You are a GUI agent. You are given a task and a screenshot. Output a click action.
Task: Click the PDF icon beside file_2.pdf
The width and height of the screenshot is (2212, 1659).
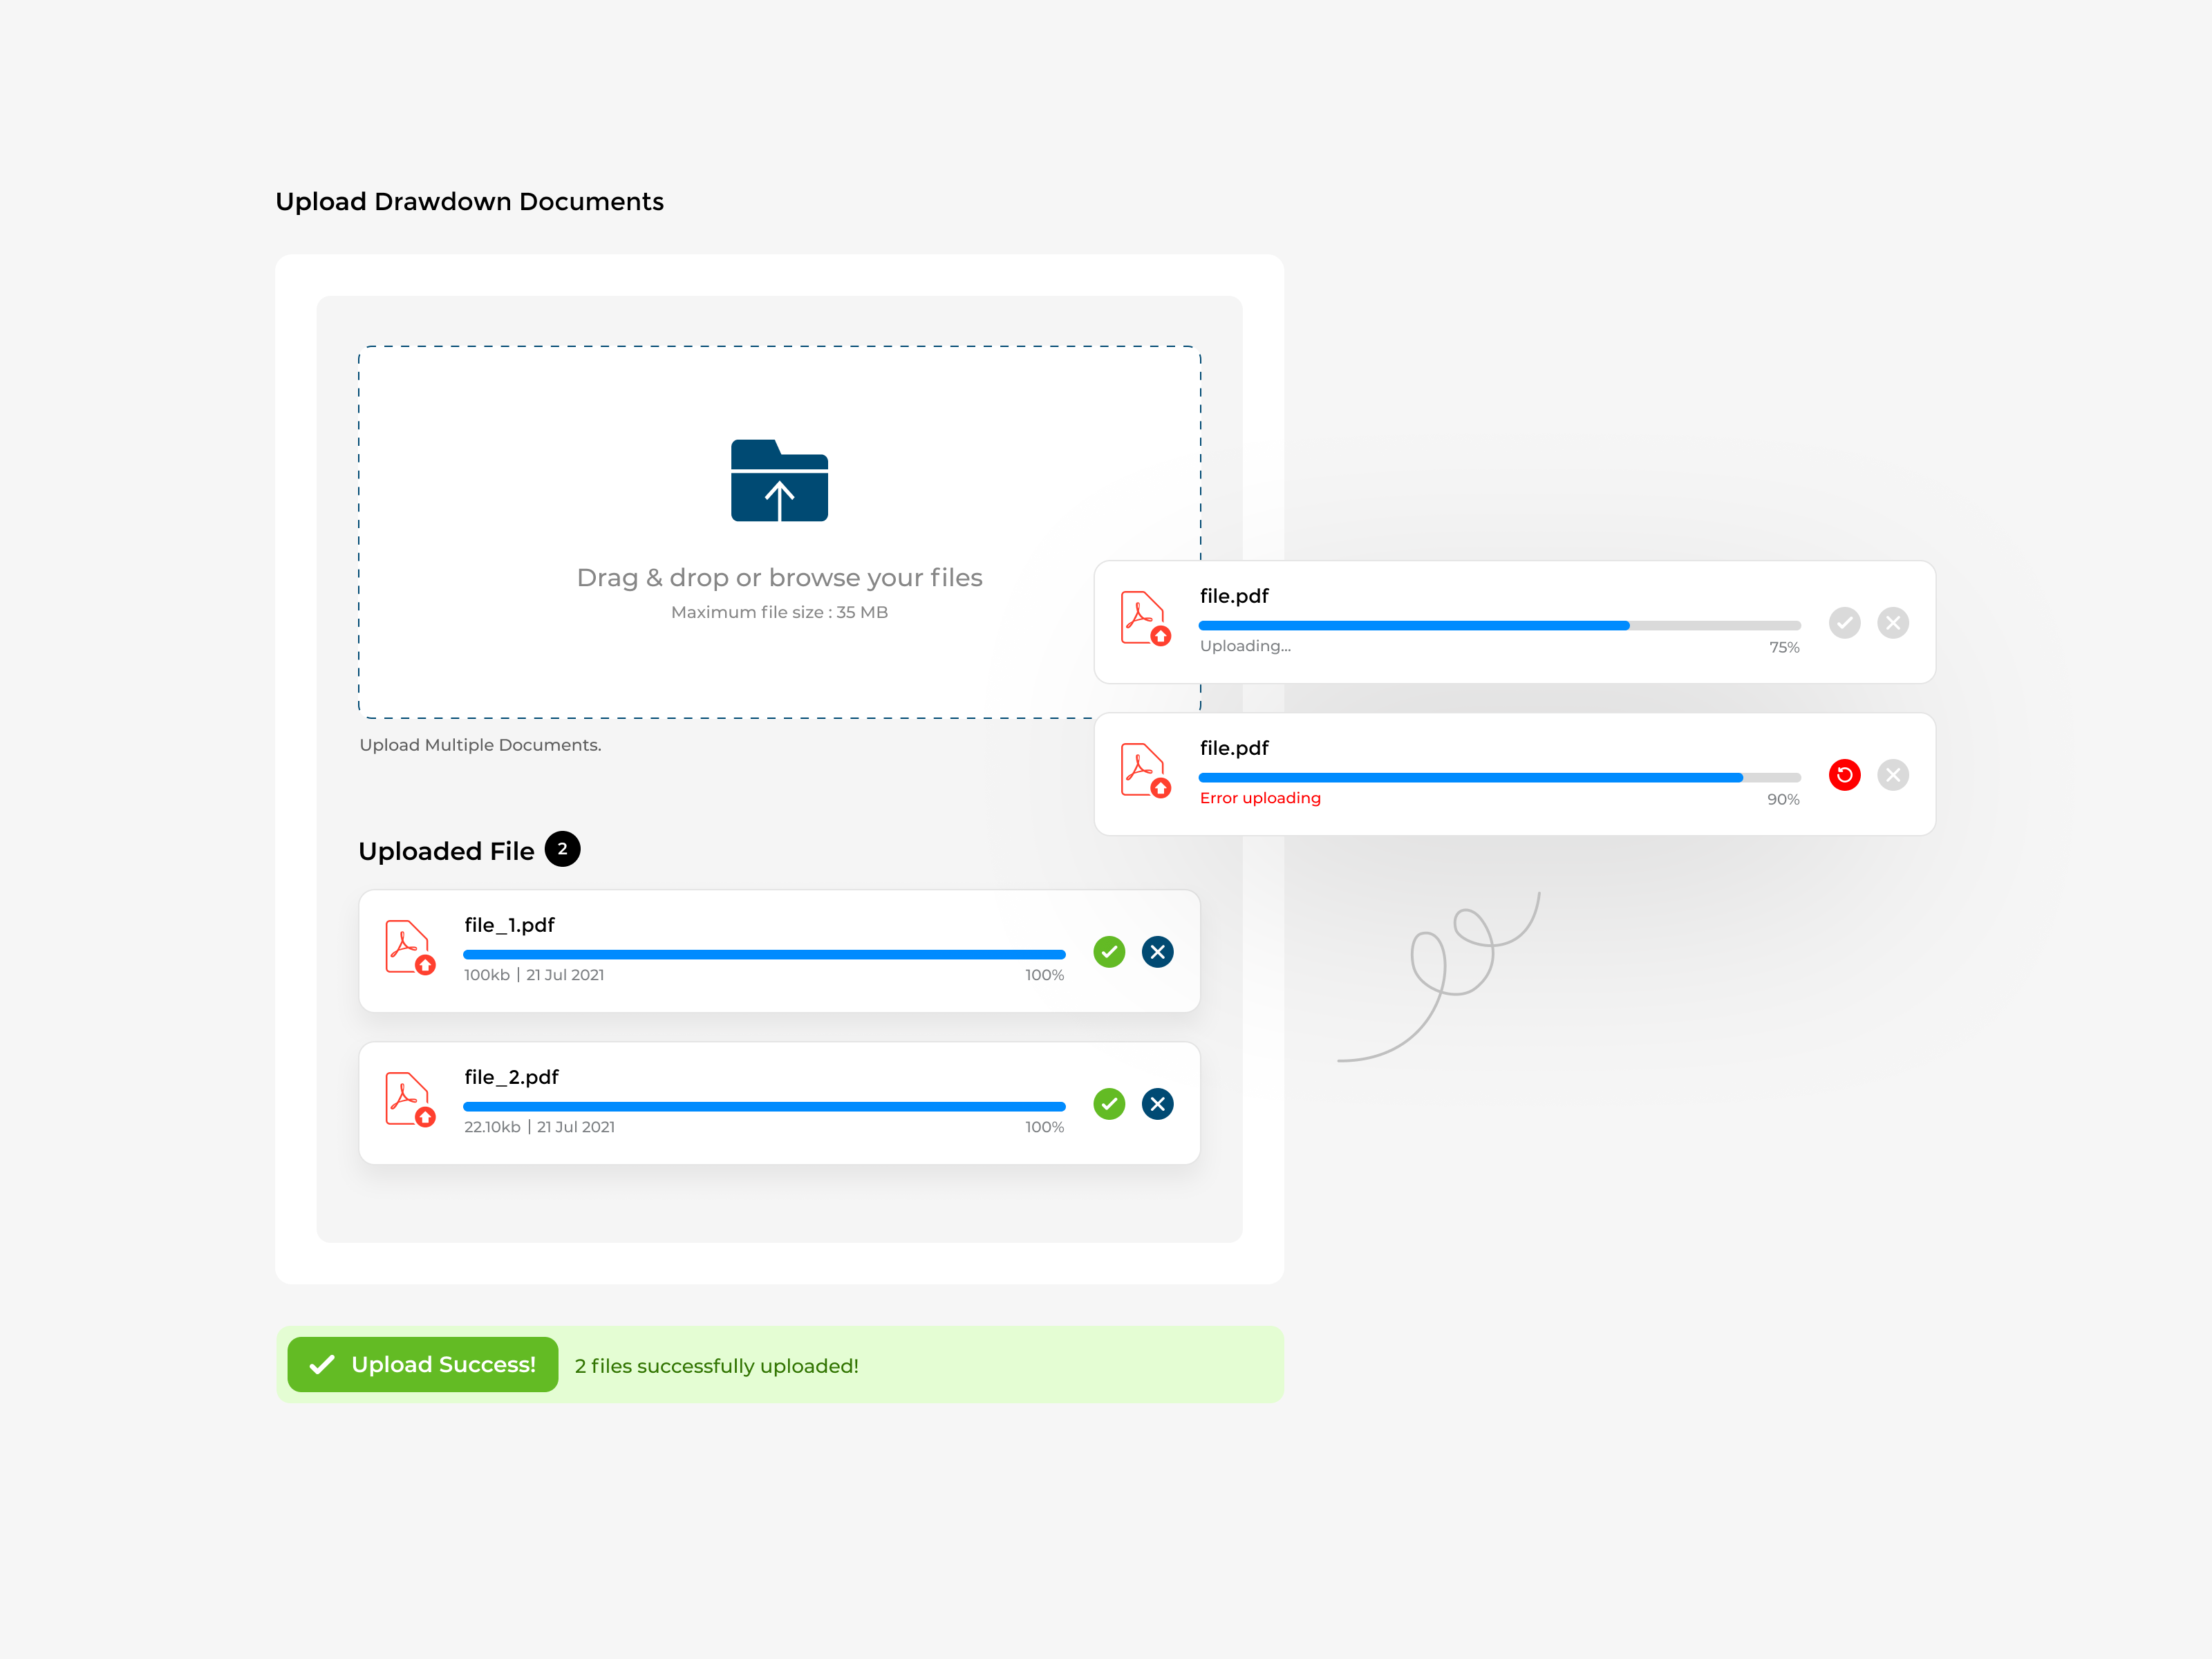pos(410,1100)
